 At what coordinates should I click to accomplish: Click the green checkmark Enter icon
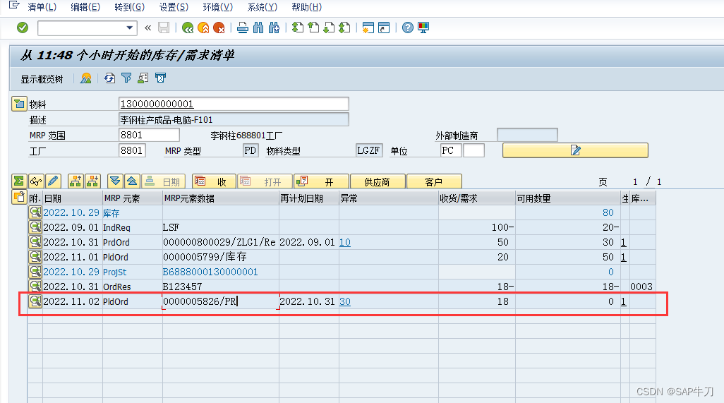22,28
